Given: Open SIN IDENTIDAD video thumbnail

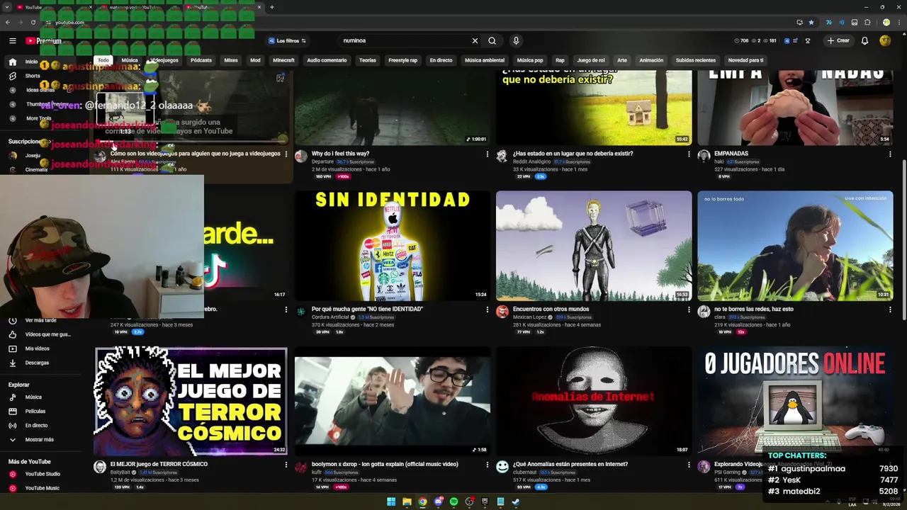Looking at the screenshot, I should click(393, 246).
